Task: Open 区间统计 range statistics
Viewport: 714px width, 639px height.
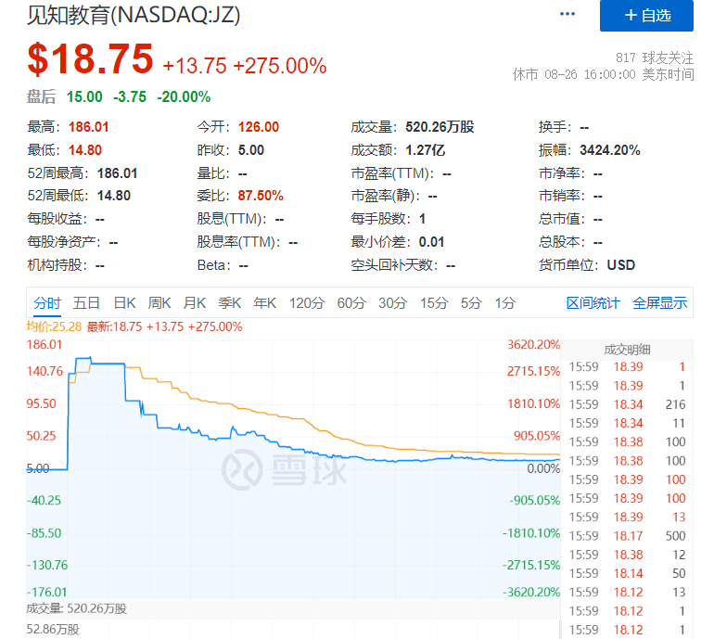Action: tap(593, 302)
